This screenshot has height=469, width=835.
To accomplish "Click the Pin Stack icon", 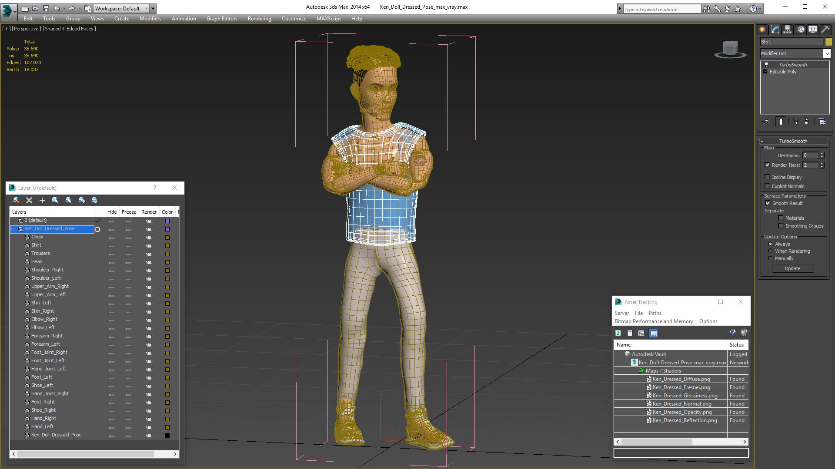I will point(766,122).
